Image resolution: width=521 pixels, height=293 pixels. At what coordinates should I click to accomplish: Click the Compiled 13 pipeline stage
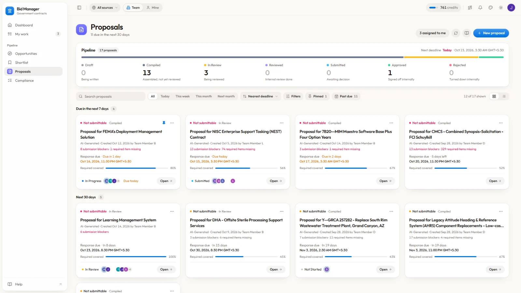click(x=162, y=72)
